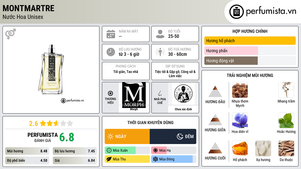Click the sillage value 30 - 60cm

click(177, 54)
